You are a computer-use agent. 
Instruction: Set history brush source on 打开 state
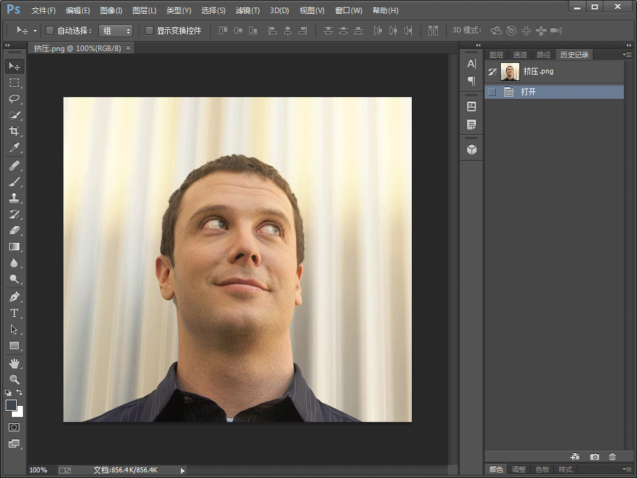(492, 92)
